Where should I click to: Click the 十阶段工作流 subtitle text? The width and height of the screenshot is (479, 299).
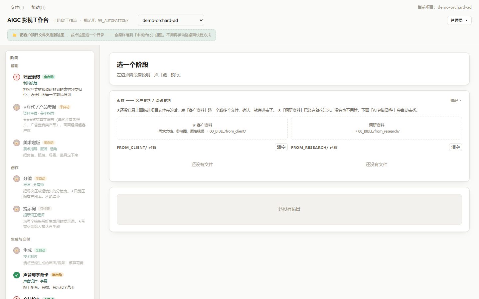point(65,21)
